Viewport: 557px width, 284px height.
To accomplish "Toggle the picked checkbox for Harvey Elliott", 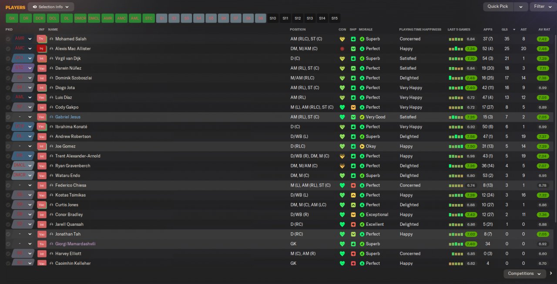I will point(8,254).
